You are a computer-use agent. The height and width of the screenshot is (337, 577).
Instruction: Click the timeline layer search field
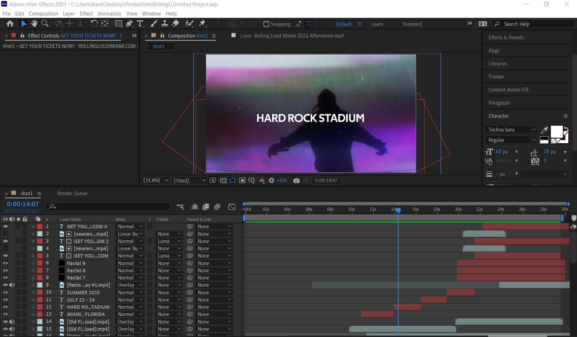[x=108, y=207]
